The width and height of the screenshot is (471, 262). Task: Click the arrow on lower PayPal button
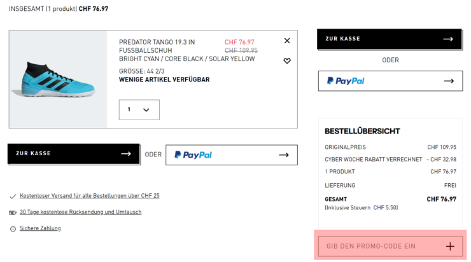click(x=284, y=155)
